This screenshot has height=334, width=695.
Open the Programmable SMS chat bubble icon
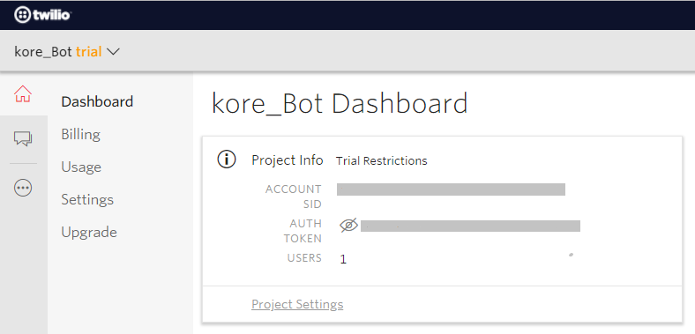click(23, 138)
